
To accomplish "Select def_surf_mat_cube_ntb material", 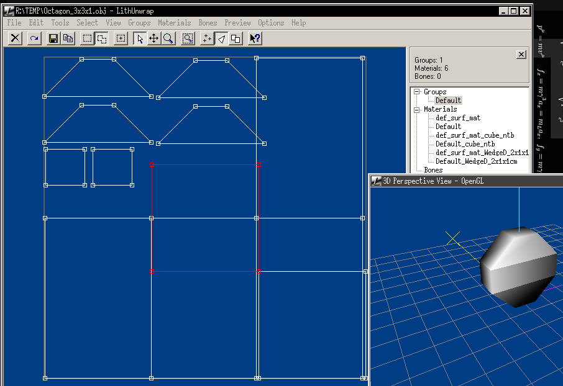I will (475, 135).
